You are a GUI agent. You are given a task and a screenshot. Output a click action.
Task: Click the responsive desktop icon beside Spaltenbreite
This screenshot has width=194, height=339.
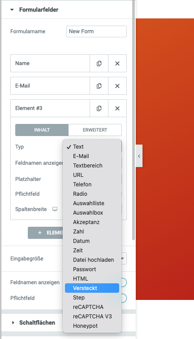pyautogui.click(x=55, y=209)
